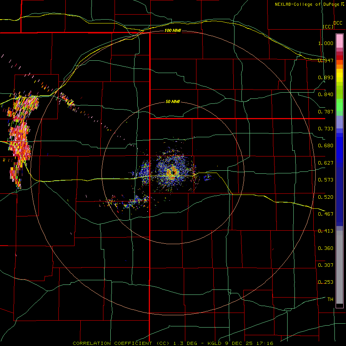Select the 0.253 color scale value
Viewport: 346px width, 346px height.
326,282
